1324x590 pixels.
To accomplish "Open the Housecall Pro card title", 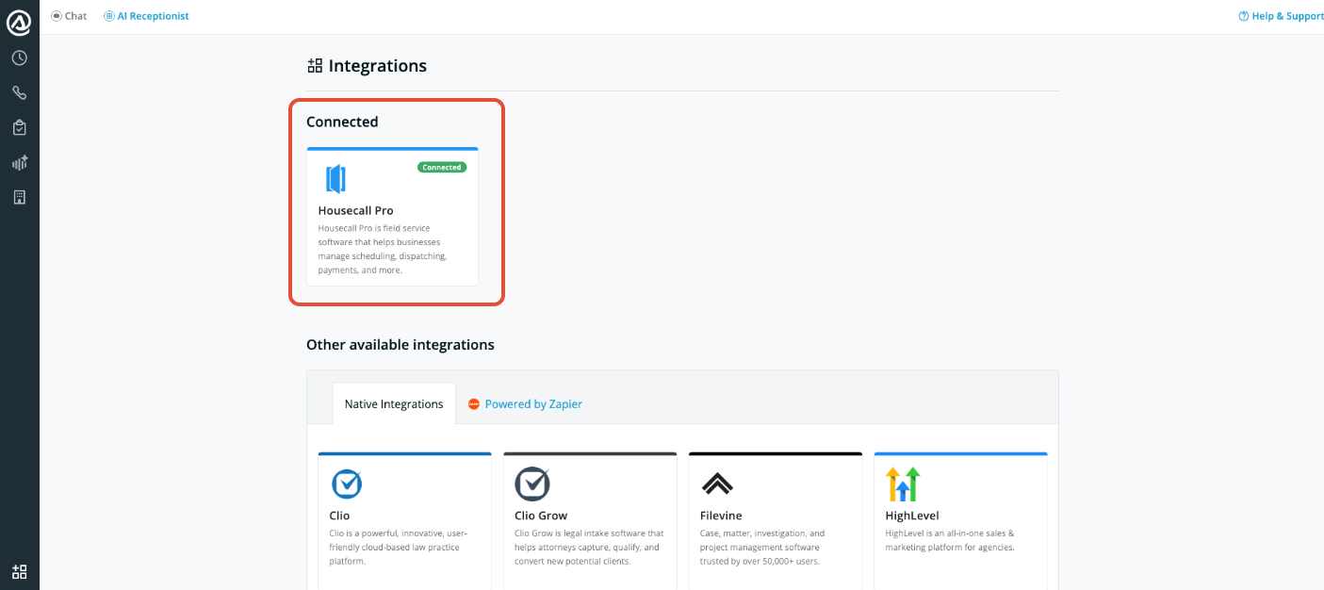I will [x=356, y=210].
